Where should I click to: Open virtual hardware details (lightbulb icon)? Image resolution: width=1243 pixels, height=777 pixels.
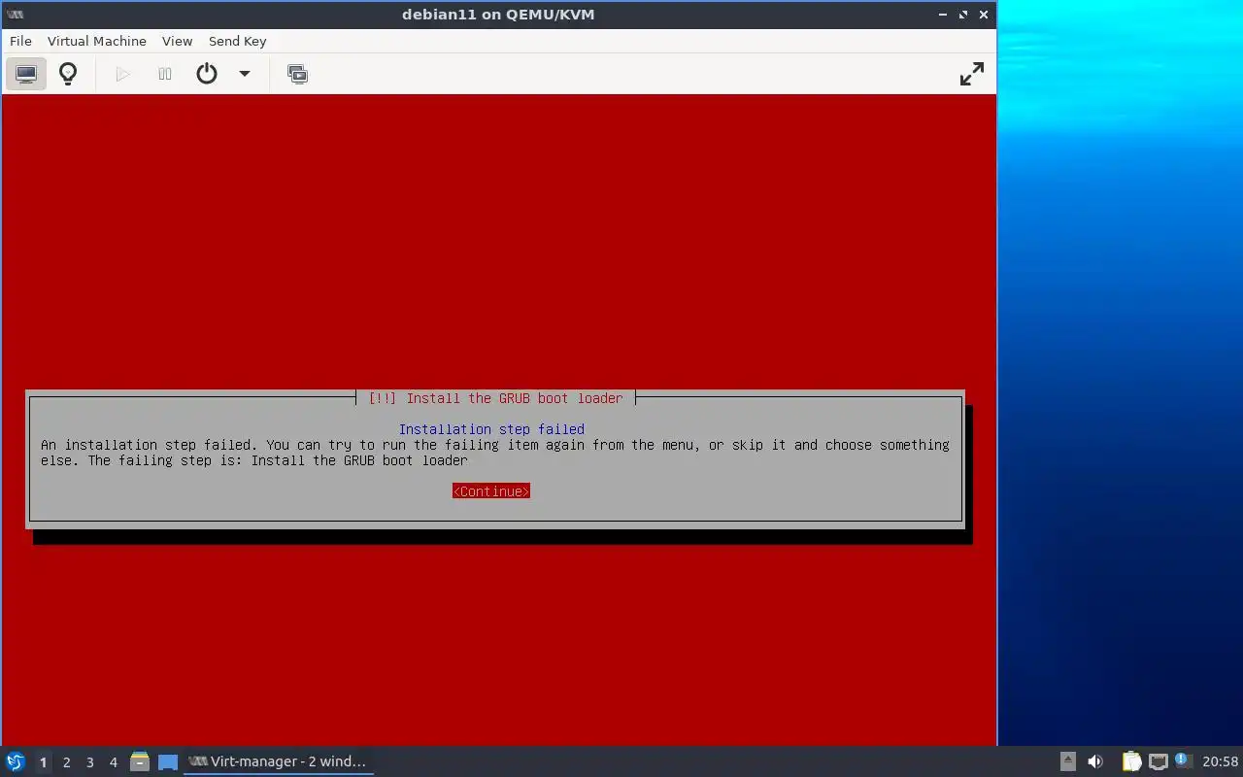[x=68, y=74]
